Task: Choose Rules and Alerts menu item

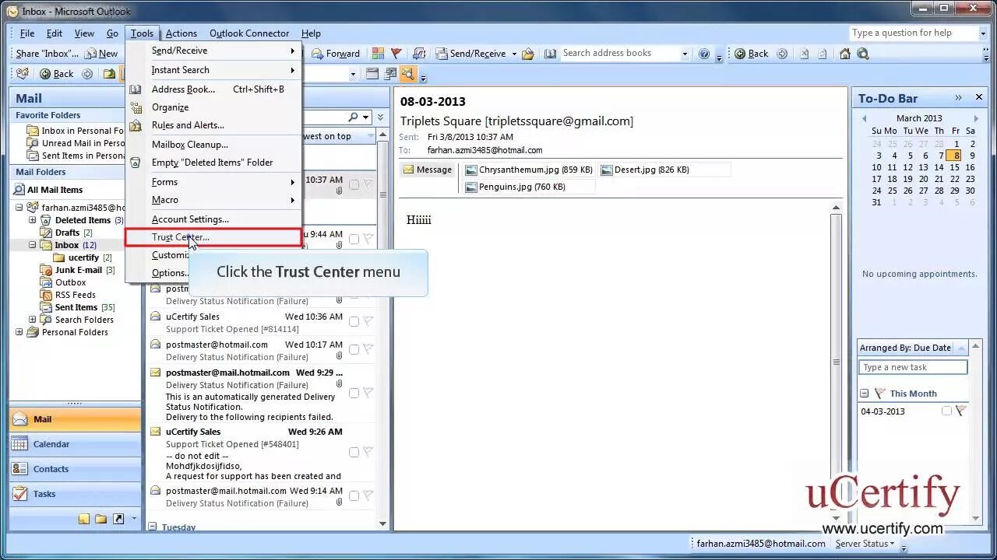Action: point(214,125)
